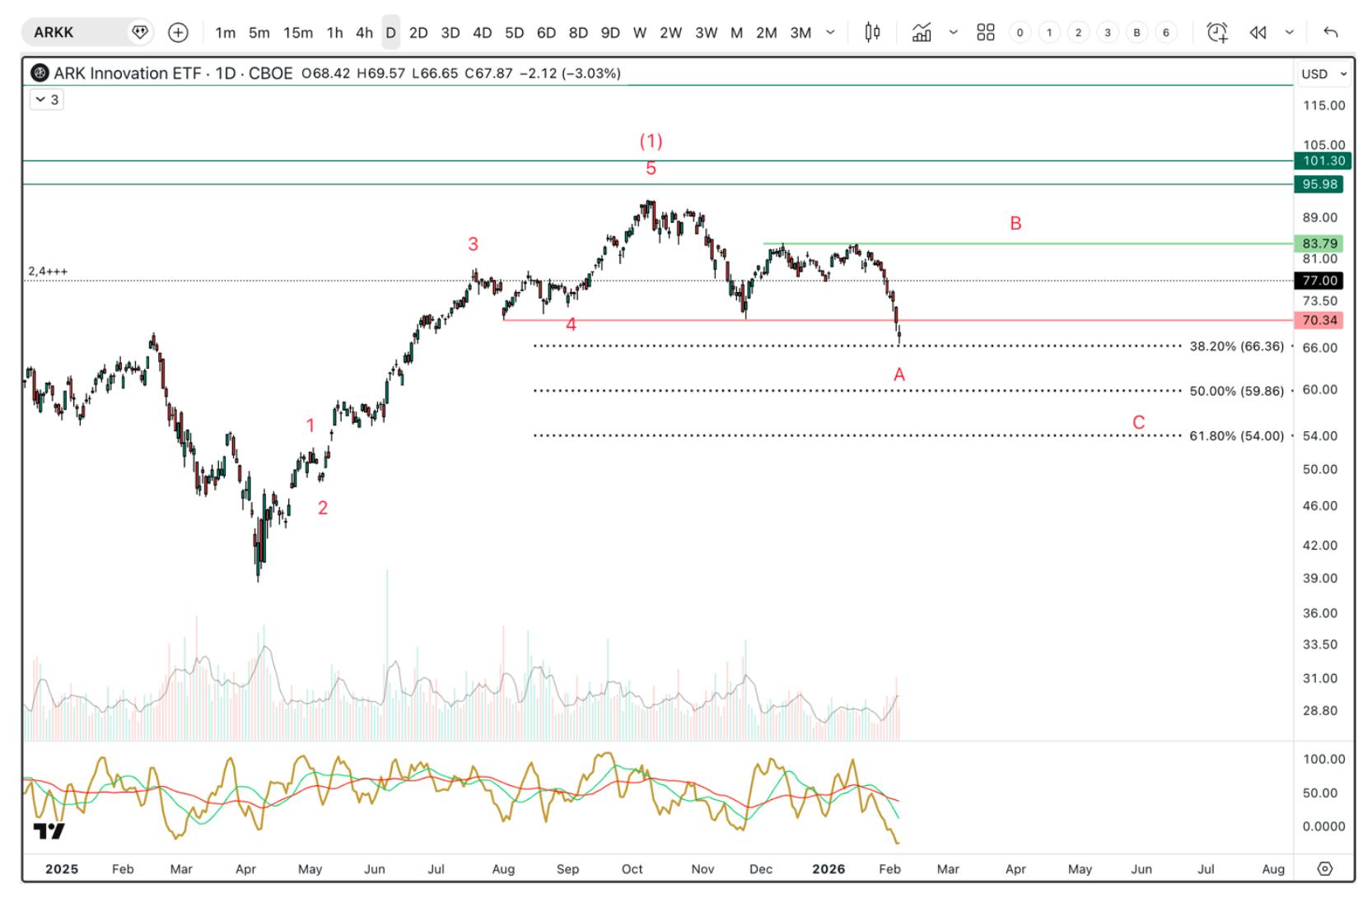Choose the W weekly timeframe
This screenshot has width=1372, height=902.
pos(640,32)
